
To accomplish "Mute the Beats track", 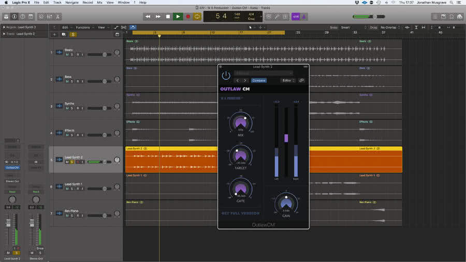I will (67, 55).
